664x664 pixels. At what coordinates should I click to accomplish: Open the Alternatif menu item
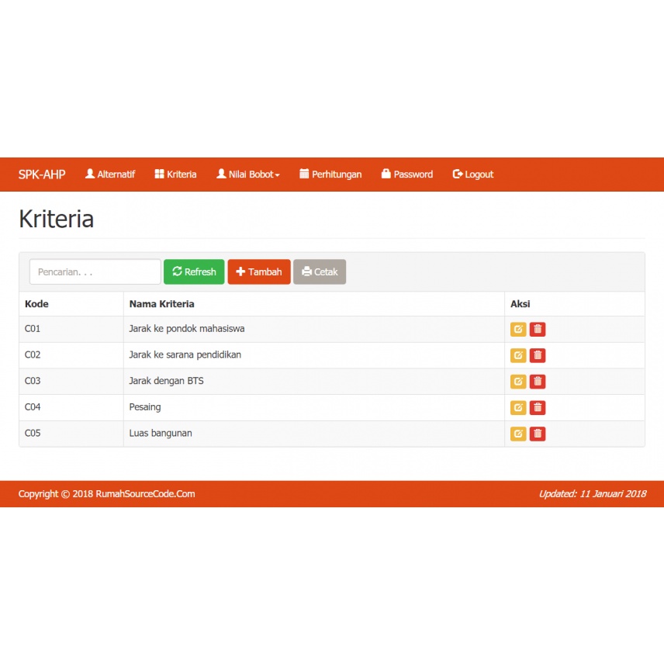(110, 175)
